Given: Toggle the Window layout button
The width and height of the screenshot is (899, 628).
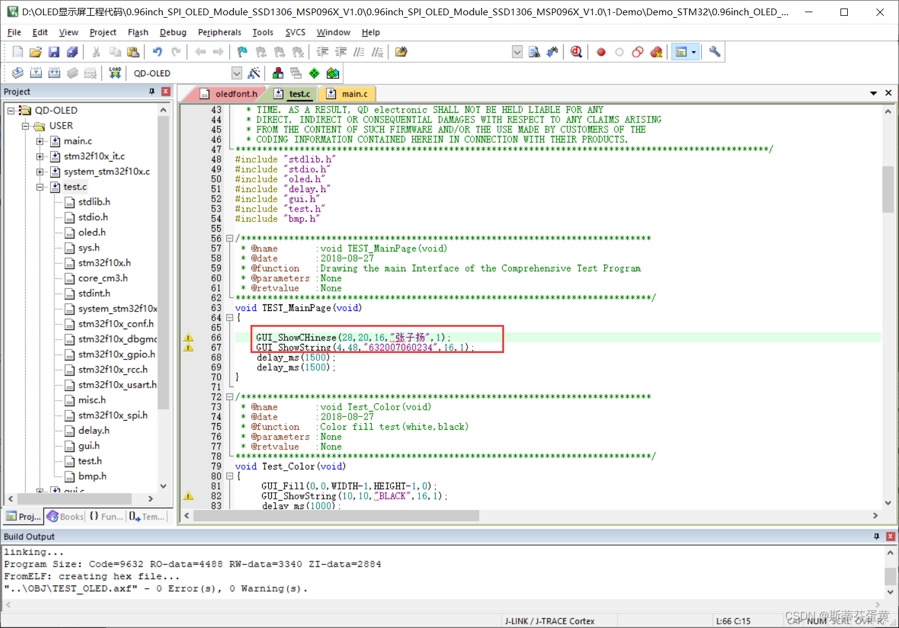Looking at the screenshot, I should pyautogui.click(x=681, y=52).
